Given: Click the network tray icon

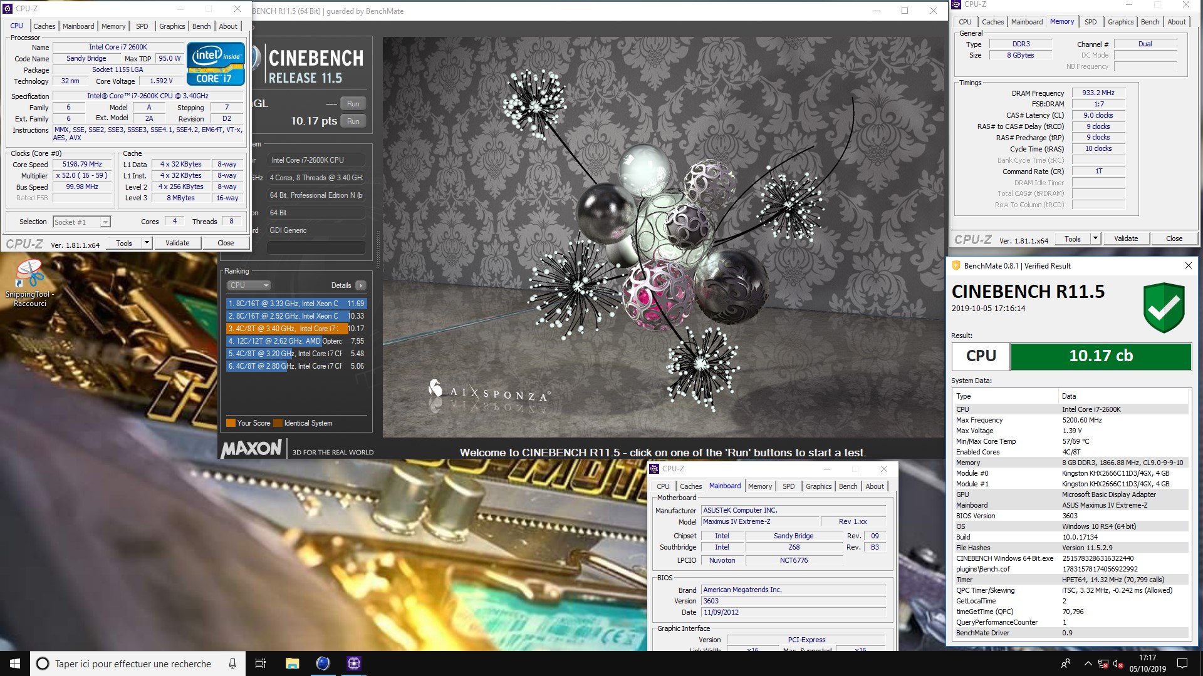Looking at the screenshot, I should click(x=1103, y=664).
